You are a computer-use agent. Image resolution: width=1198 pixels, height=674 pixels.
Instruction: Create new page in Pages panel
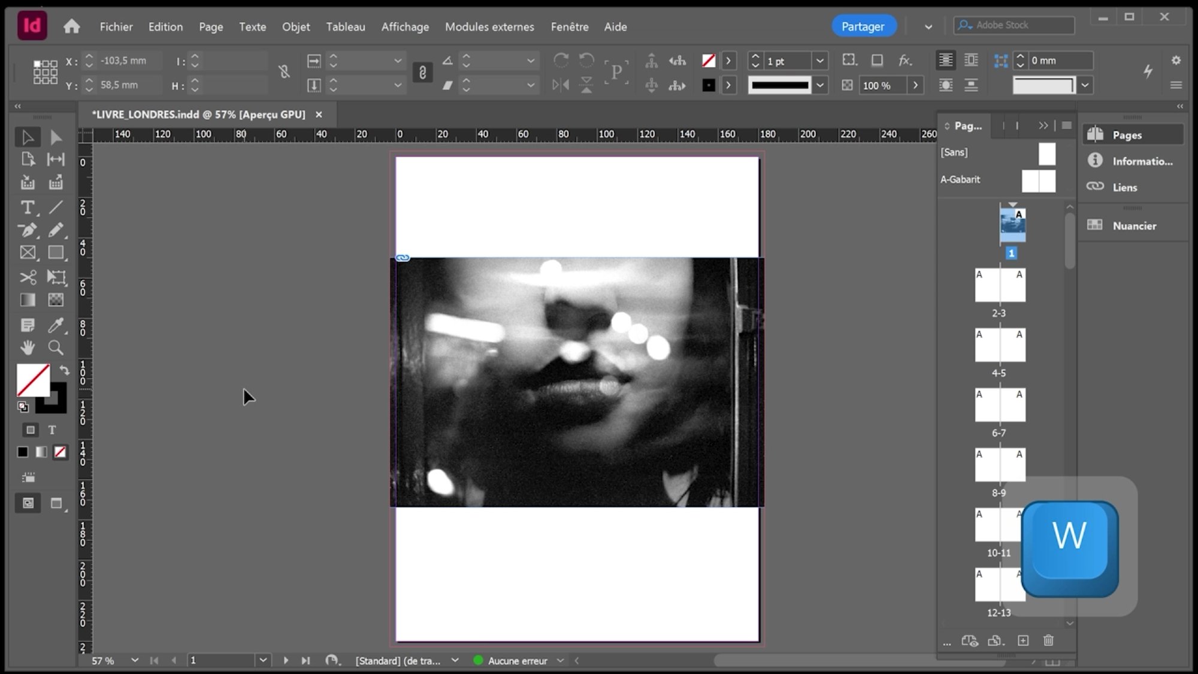tap(1023, 640)
